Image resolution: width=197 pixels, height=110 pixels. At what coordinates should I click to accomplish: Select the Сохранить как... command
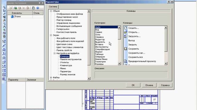[137, 53]
